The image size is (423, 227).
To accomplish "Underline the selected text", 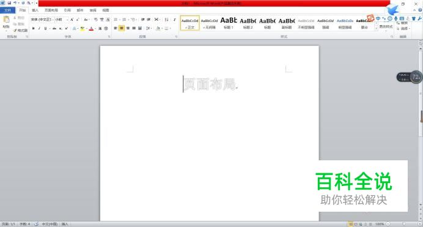I will [x=45, y=28].
